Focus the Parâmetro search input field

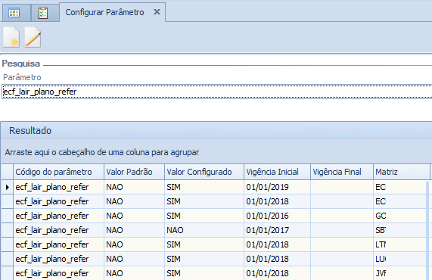click(217, 92)
